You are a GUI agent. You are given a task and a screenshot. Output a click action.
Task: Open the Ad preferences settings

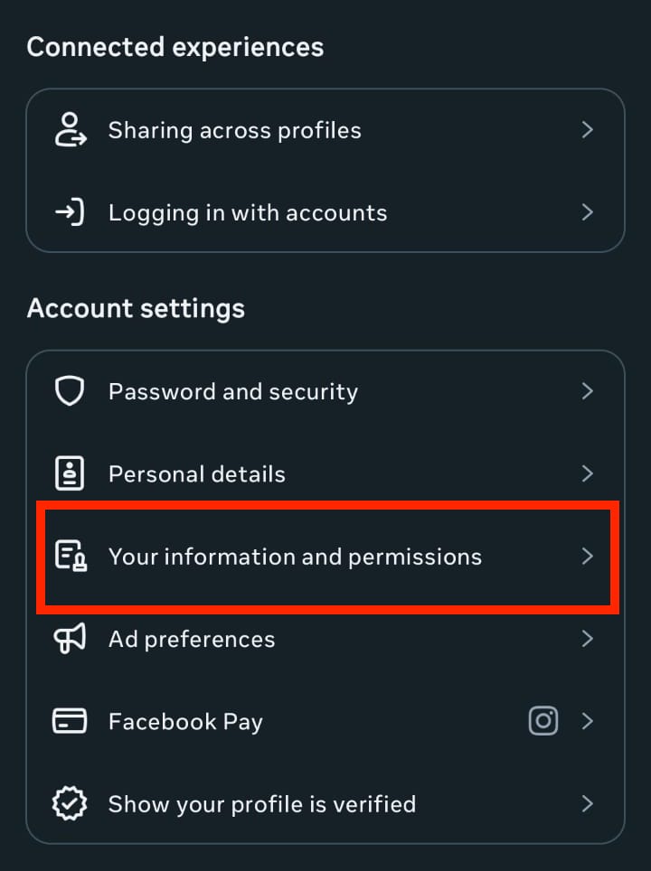(192, 640)
